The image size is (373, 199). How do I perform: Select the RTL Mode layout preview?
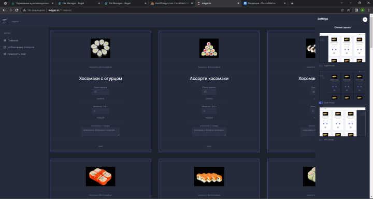[342, 122]
